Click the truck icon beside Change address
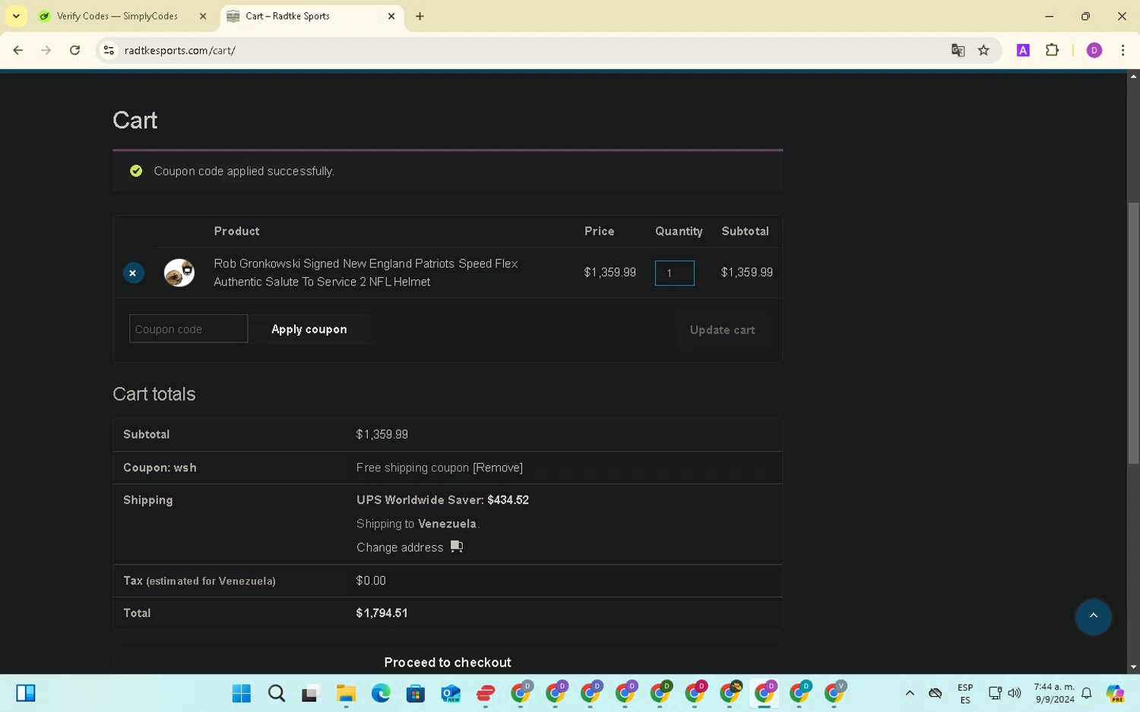1140x712 pixels. tap(457, 547)
